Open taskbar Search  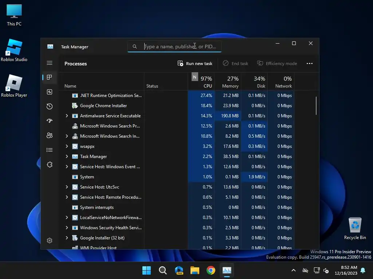click(x=163, y=270)
